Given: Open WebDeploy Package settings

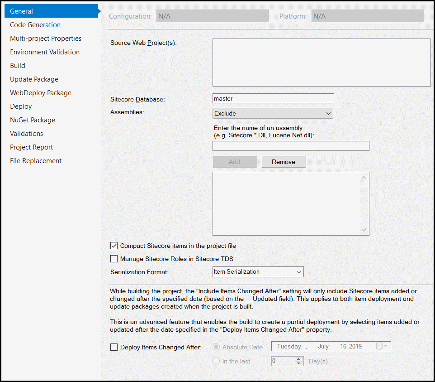Looking at the screenshot, I should pyautogui.click(x=41, y=93).
